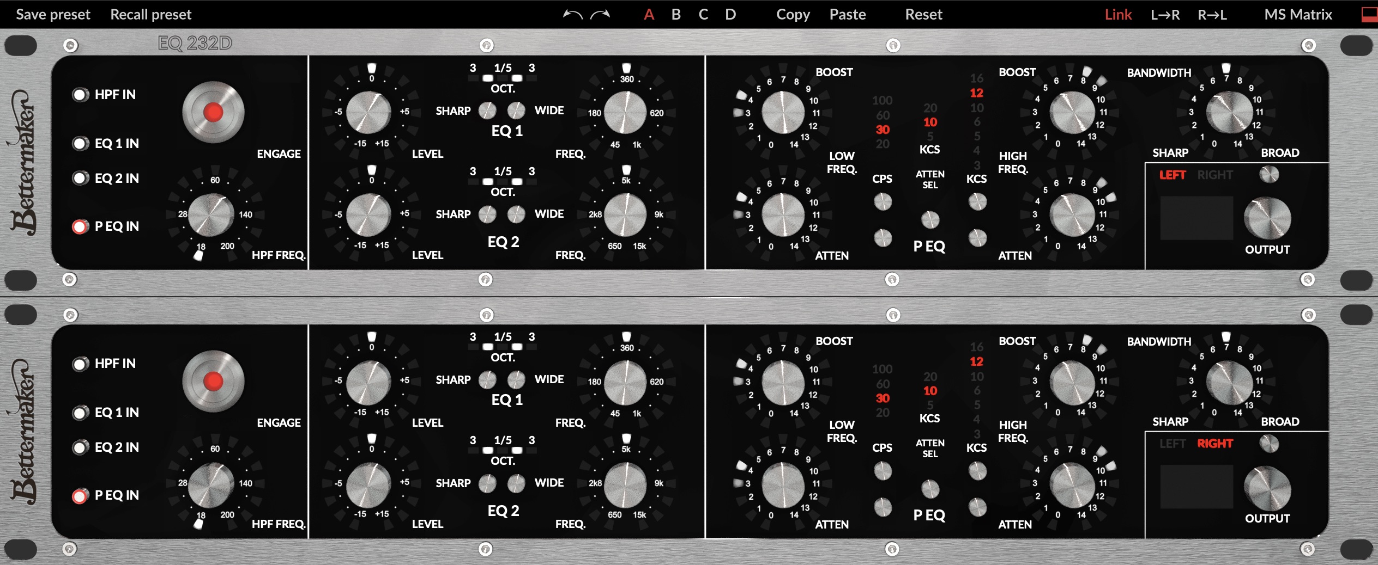
Task: Click EQ 2 FREQ knob on top unit
Action: (x=625, y=214)
